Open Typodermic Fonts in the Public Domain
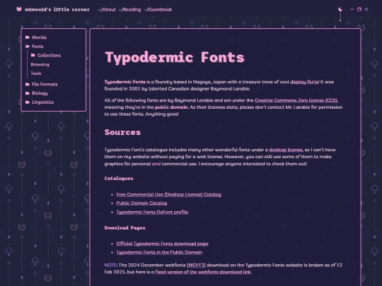Screen dimensions: 382x286 pos(159,252)
